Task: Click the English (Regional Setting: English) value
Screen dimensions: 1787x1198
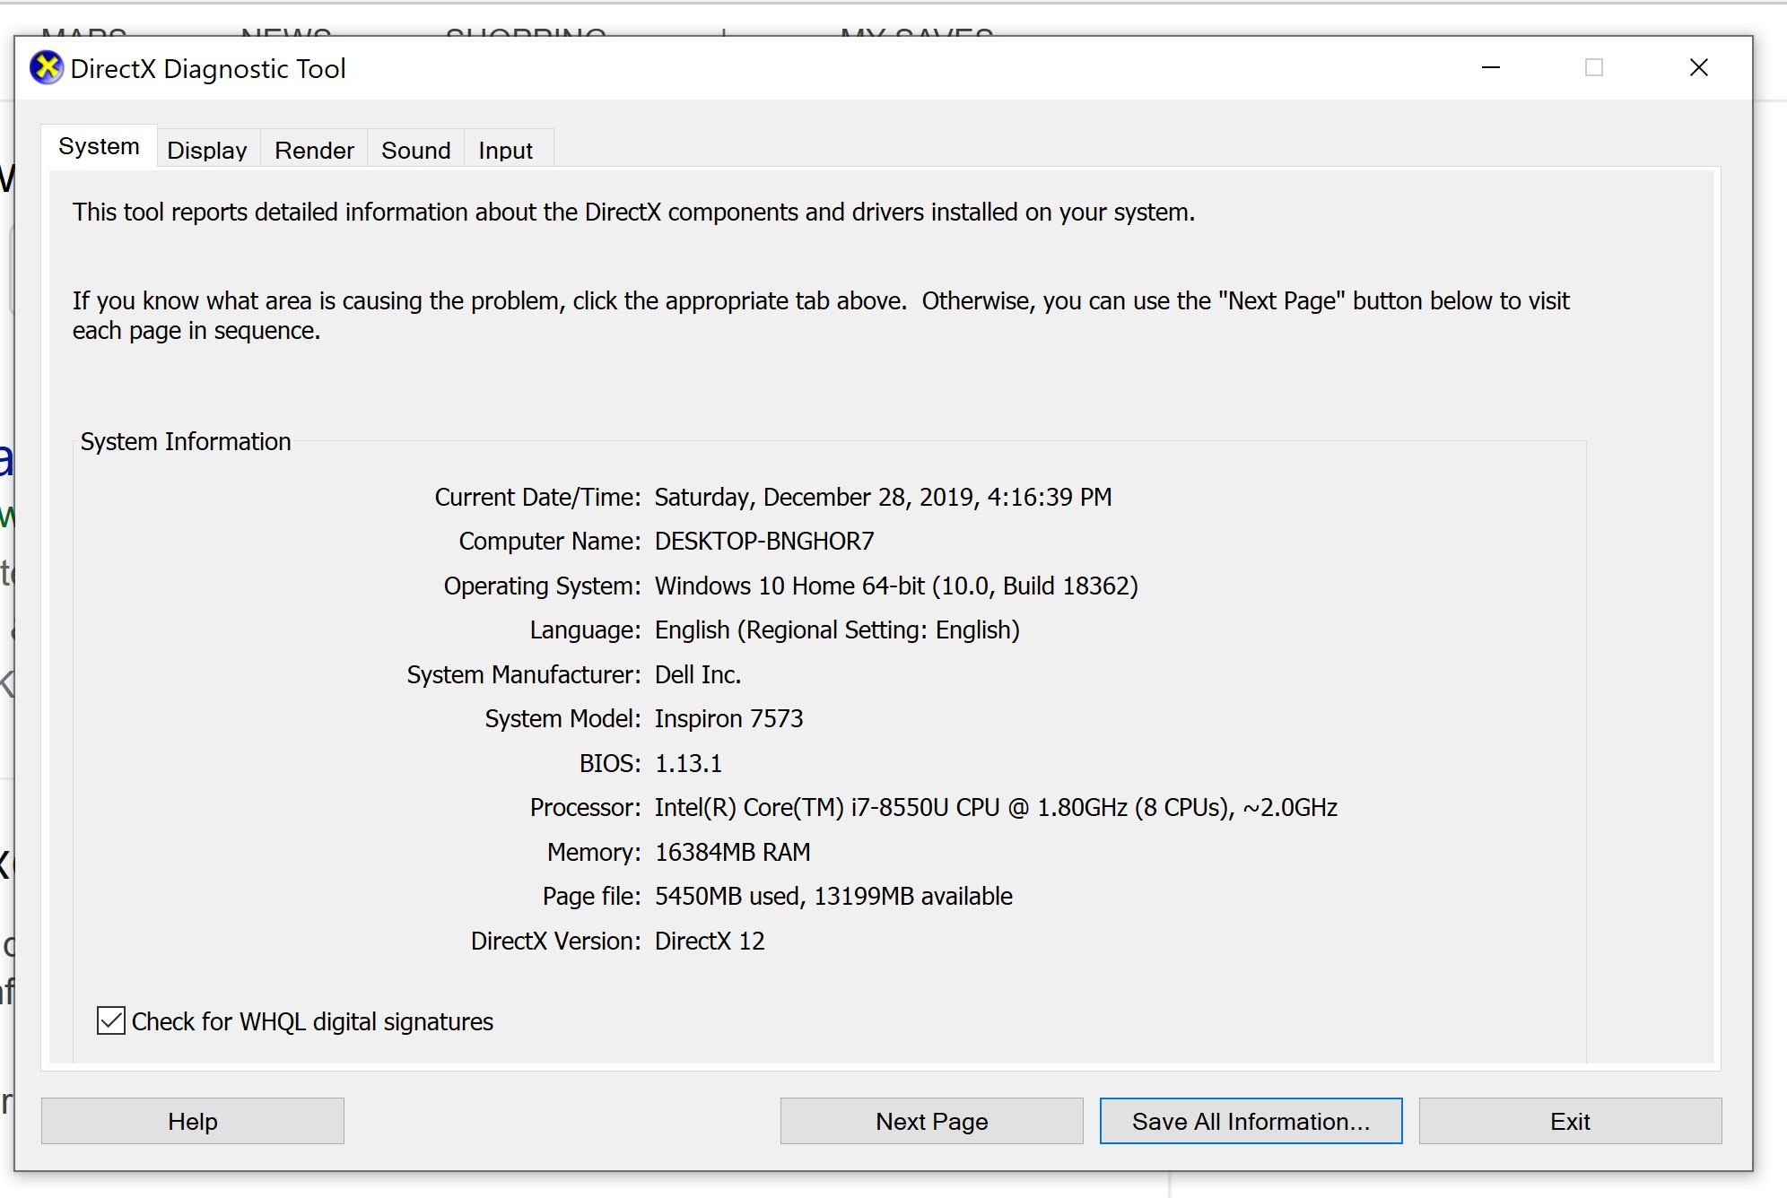Action: [837, 629]
